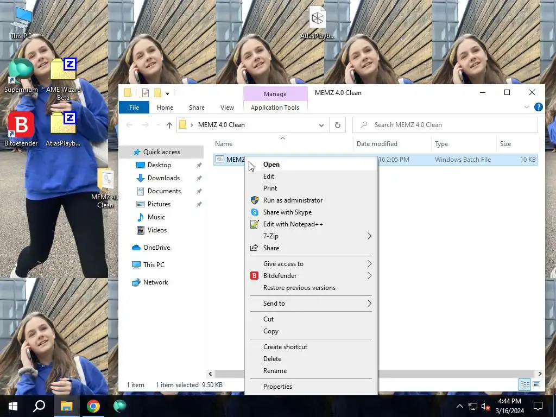Click the Properties quick access toolbar icon
Viewport: 556px width, 417px height.
click(x=145, y=93)
